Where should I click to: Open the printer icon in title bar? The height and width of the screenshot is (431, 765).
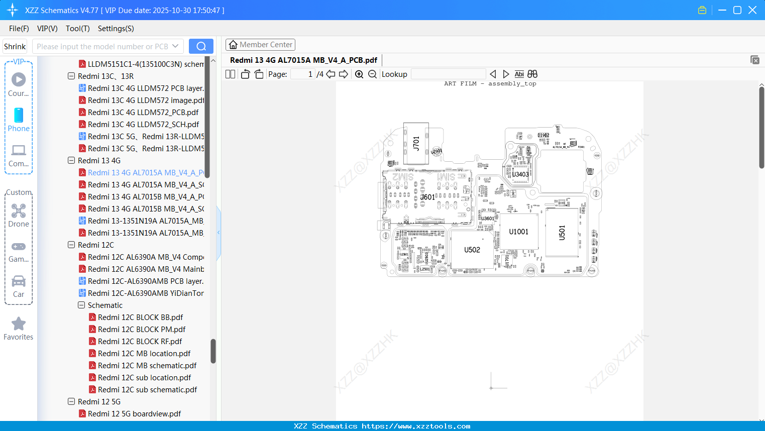(702, 10)
